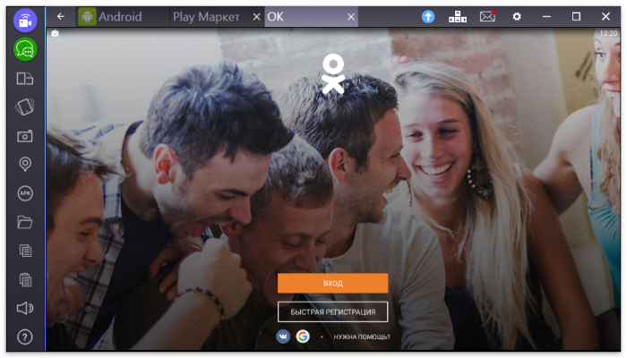Viewport: 627px width, 358px height.
Task: Click the volume speaker icon
Action: 25,308
